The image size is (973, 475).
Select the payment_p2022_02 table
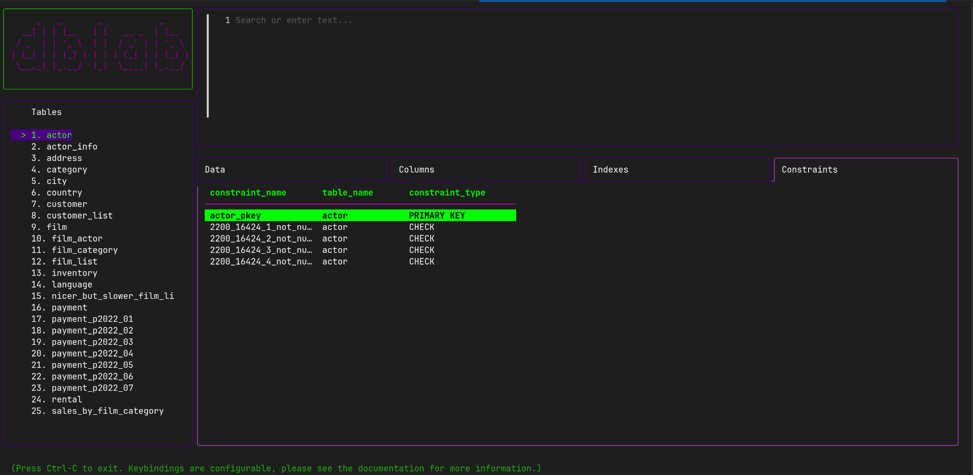[82, 330]
